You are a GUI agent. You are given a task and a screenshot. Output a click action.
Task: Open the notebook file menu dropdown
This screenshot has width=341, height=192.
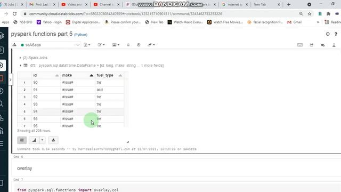coord(87,45)
